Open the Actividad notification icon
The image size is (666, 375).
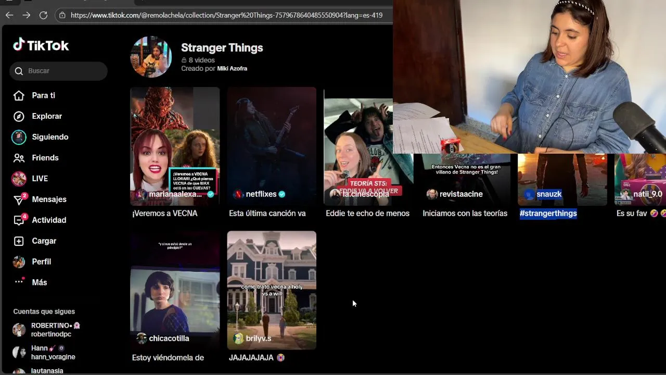19,220
